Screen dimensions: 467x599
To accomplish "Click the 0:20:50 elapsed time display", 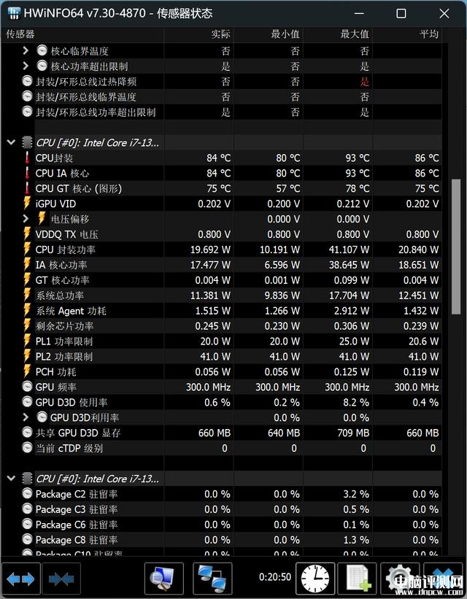I will click(275, 577).
